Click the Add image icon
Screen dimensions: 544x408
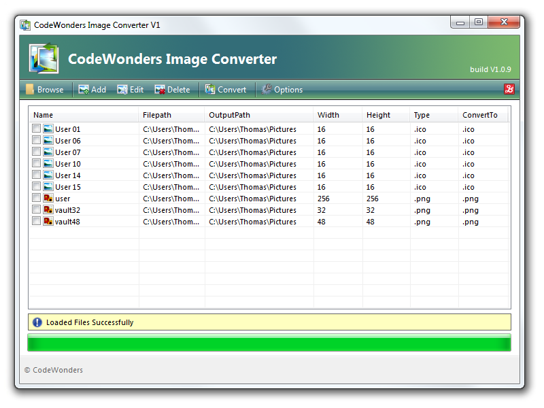click(84, 90)
